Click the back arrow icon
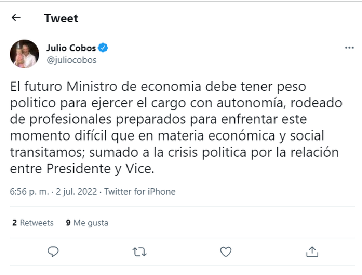 pyautogui.click(x=16, y=18)
